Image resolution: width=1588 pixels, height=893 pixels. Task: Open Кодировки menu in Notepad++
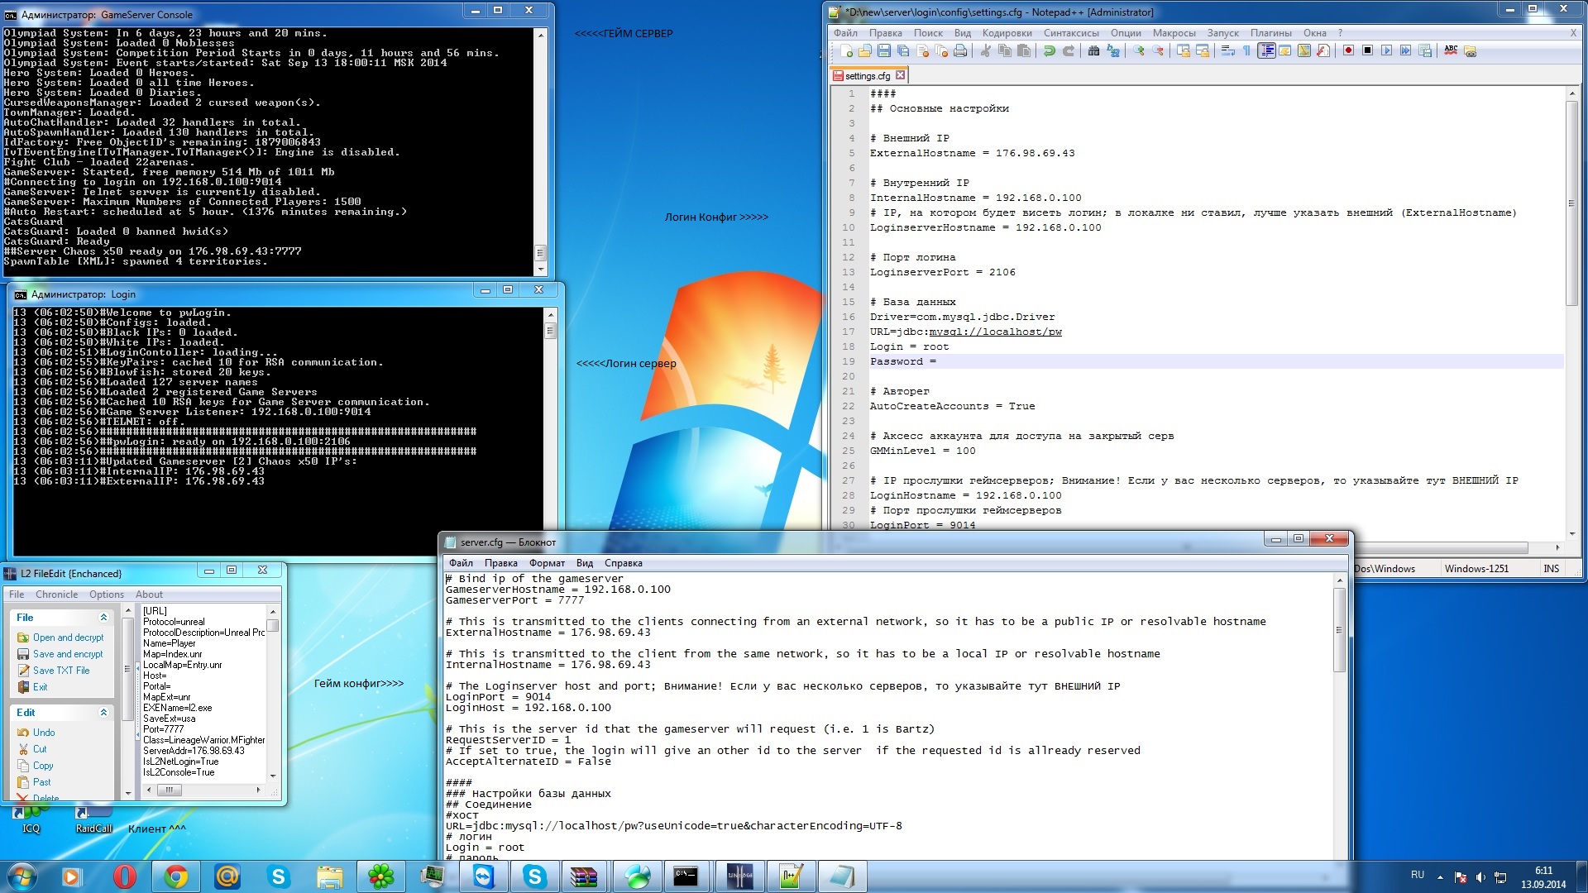[x=1007, y=33]
